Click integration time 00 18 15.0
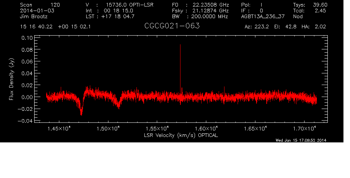The image size is (350, 178). tap(119, 11)
